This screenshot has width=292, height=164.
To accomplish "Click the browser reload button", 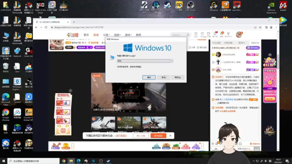I will (46, 27).
